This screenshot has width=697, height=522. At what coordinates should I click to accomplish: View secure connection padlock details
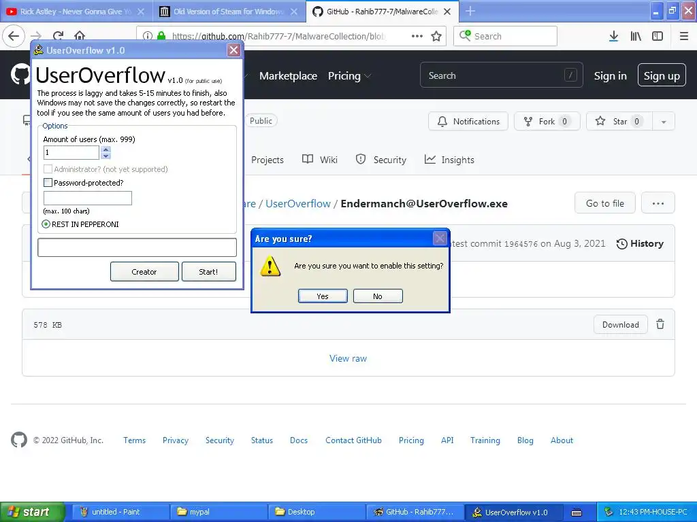click(161, 36)
